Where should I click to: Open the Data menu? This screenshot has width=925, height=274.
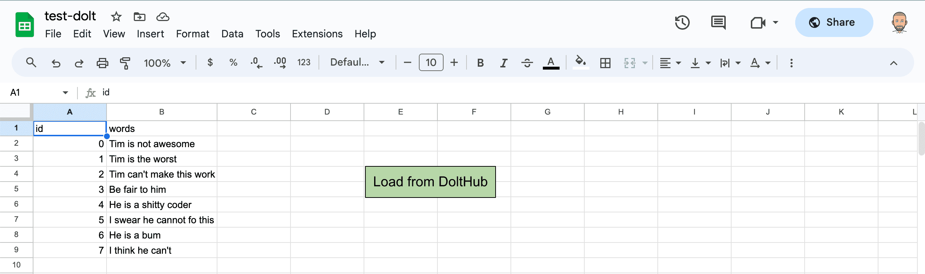[232, 34]
